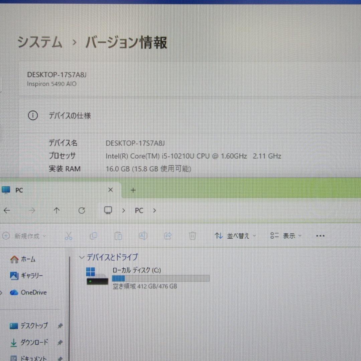
Task: Click the Paste clipboard icon
Action: [x=118, y=236]
